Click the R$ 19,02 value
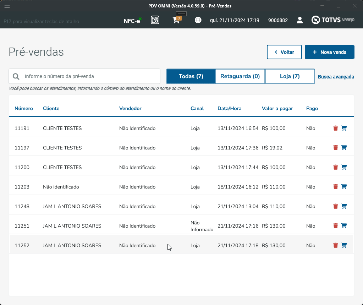The height and width of the screenshot is (305, 363). pyautogui.click(x=272, y=148)
